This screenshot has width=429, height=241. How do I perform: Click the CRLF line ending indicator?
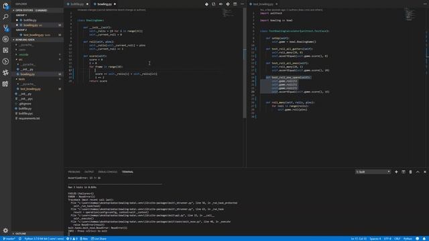pyautogui.click(x=397, y=239)
